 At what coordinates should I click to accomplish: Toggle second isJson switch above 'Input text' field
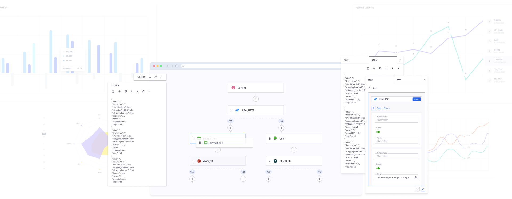click(378, 168)
